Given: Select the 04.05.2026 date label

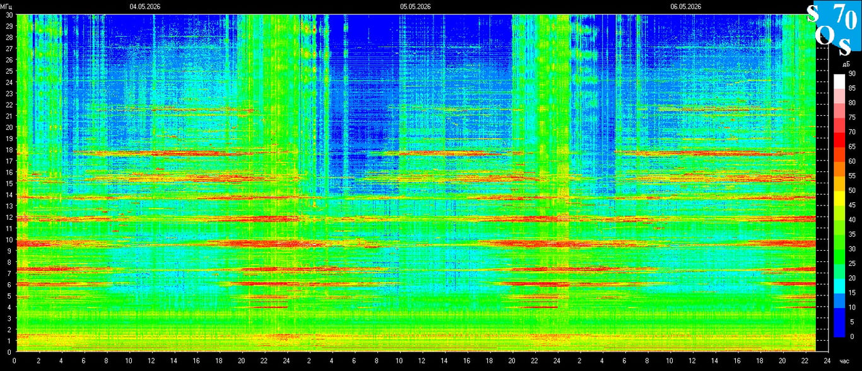Looking at the screenshot, I should tap(145, 6).
